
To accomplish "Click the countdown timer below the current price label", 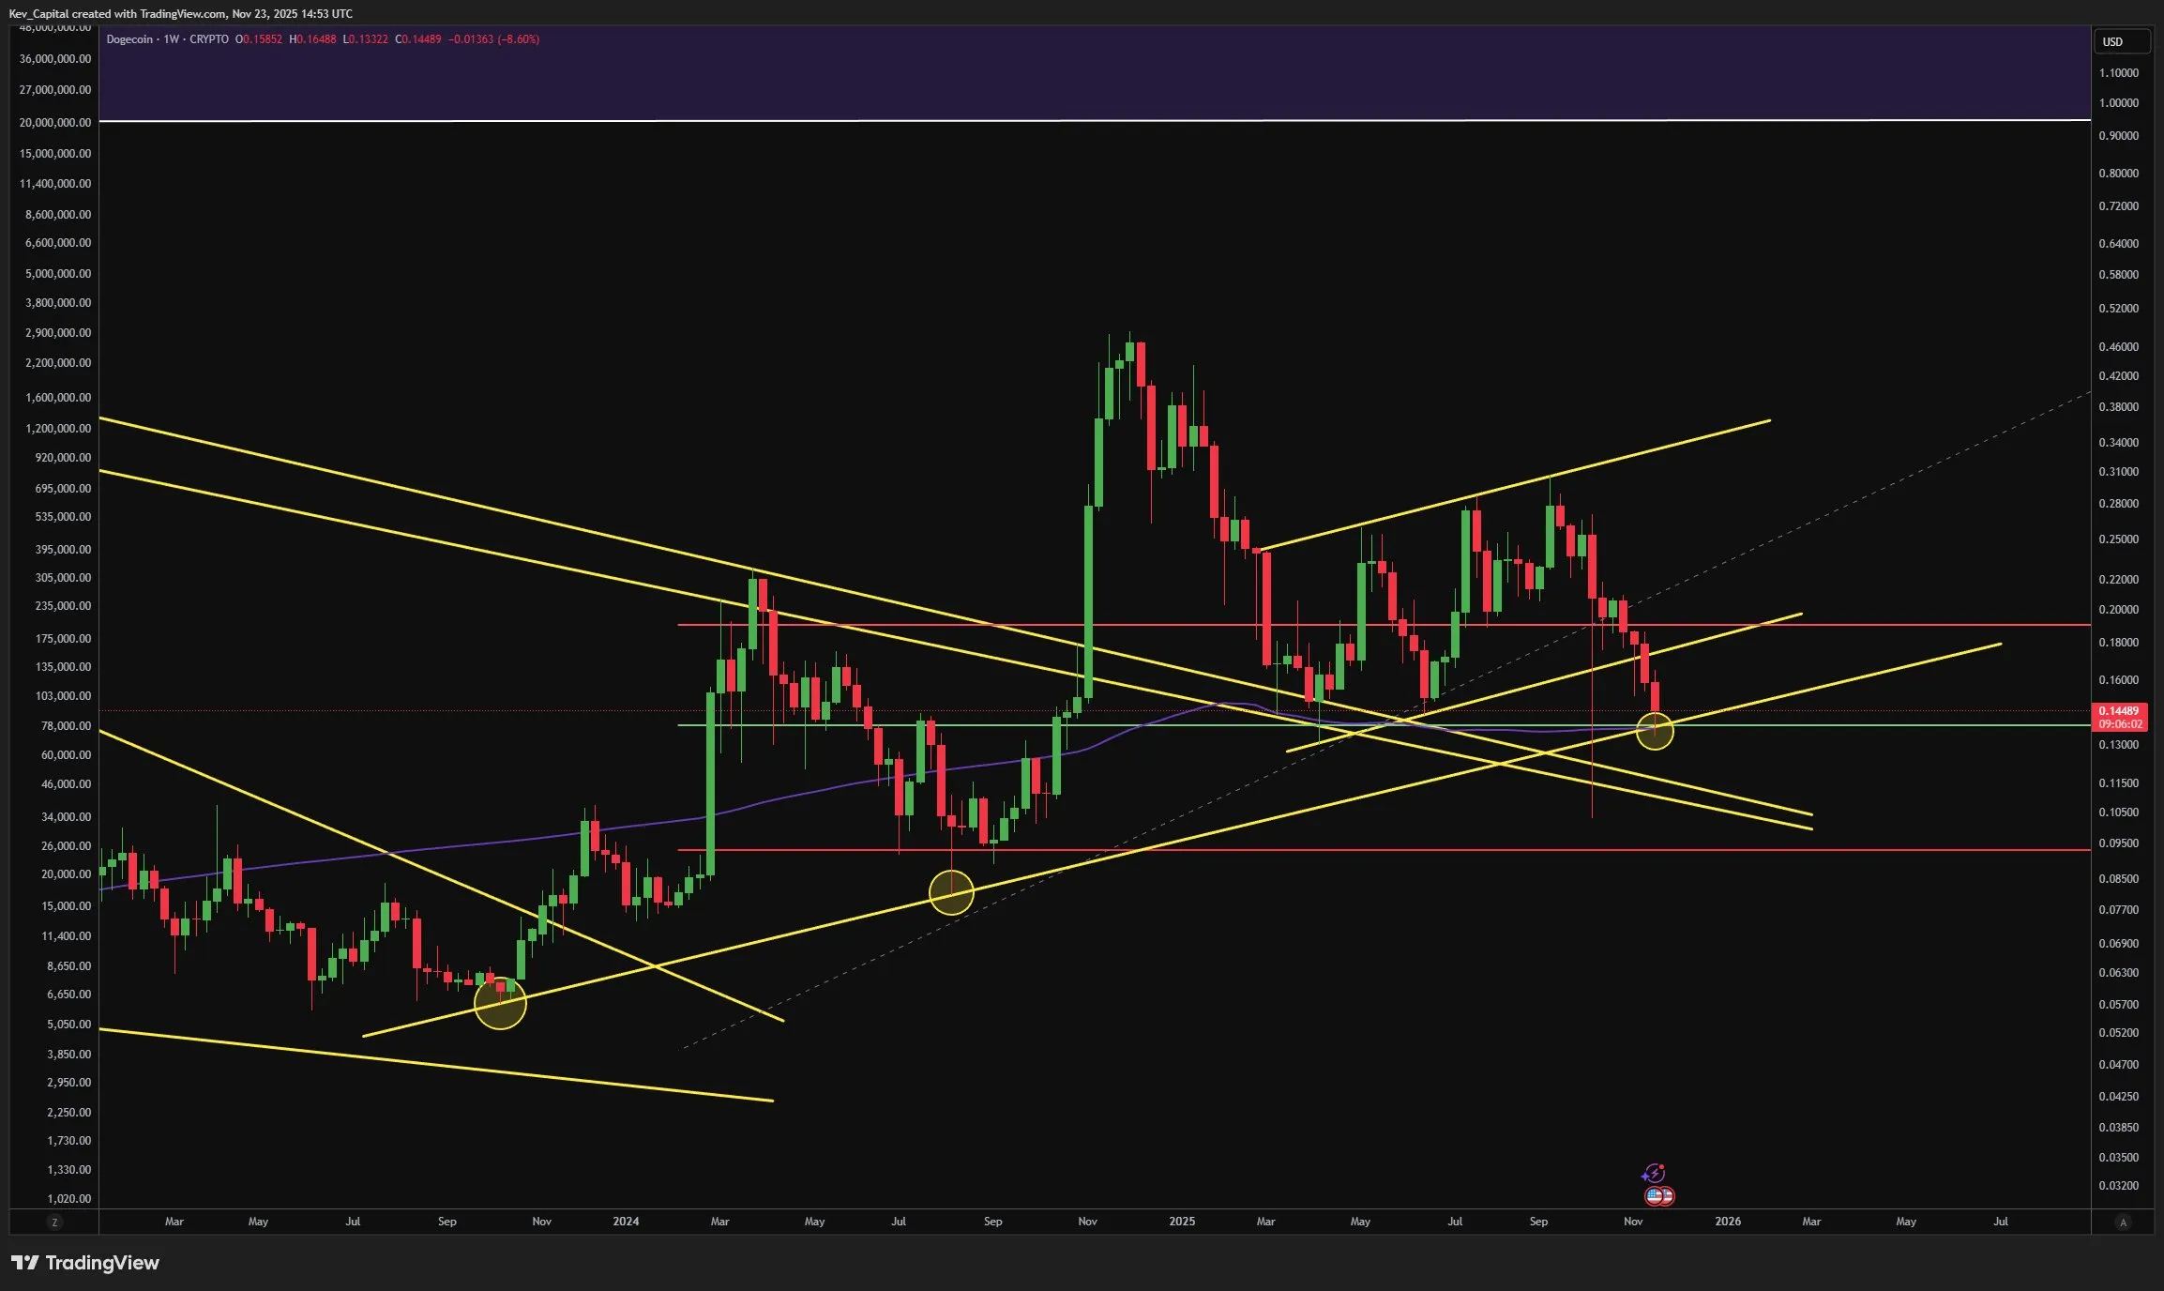I will (x=2122, y=725).
